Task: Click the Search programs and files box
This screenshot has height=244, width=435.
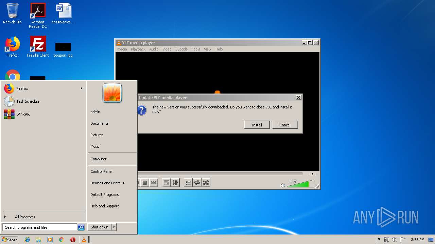Action: 40,227
